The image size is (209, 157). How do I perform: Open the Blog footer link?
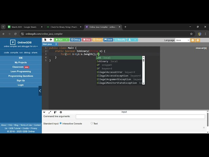[x=16, y=125]
